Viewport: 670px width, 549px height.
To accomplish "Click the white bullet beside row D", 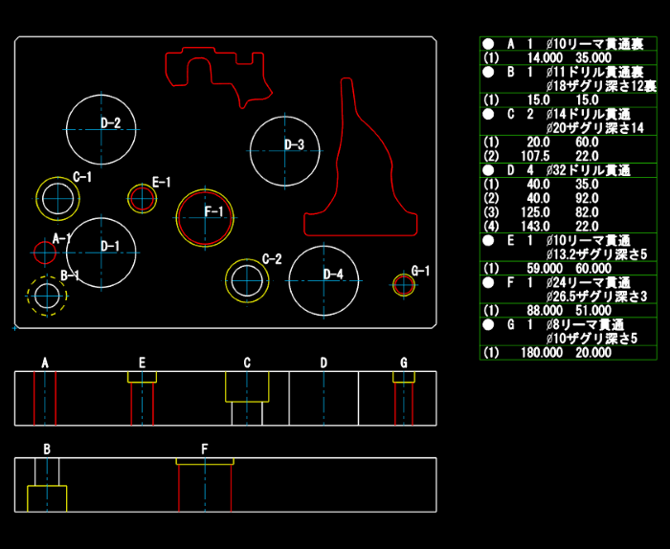I will coord(488,170).
